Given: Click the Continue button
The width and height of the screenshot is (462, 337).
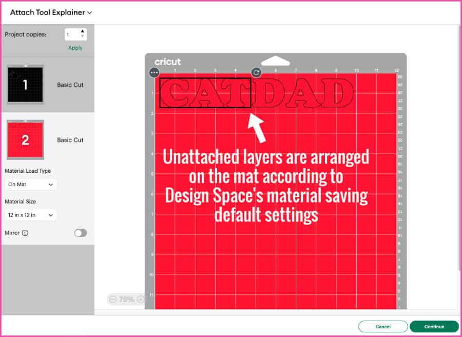Looking at the screenshot, I should (434, 327).
